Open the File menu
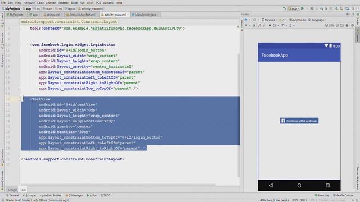Viewport: 360px width, 202px height. (x=3, y=3)
